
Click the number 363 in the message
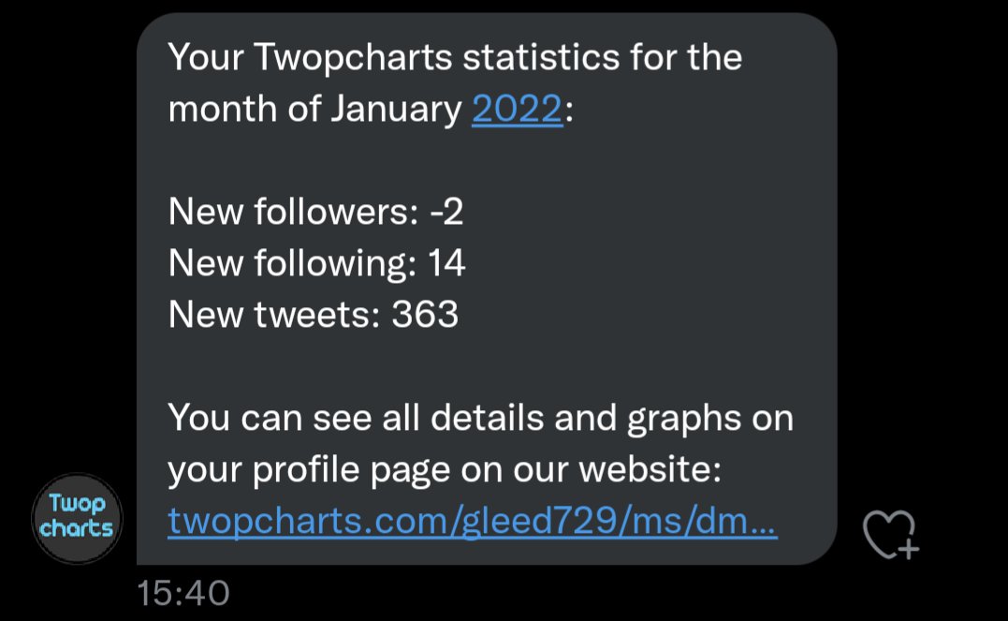click(x=425, y=316)
